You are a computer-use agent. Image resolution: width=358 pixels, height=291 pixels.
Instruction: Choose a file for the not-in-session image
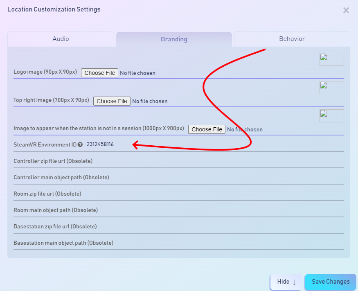coord(207,129)
